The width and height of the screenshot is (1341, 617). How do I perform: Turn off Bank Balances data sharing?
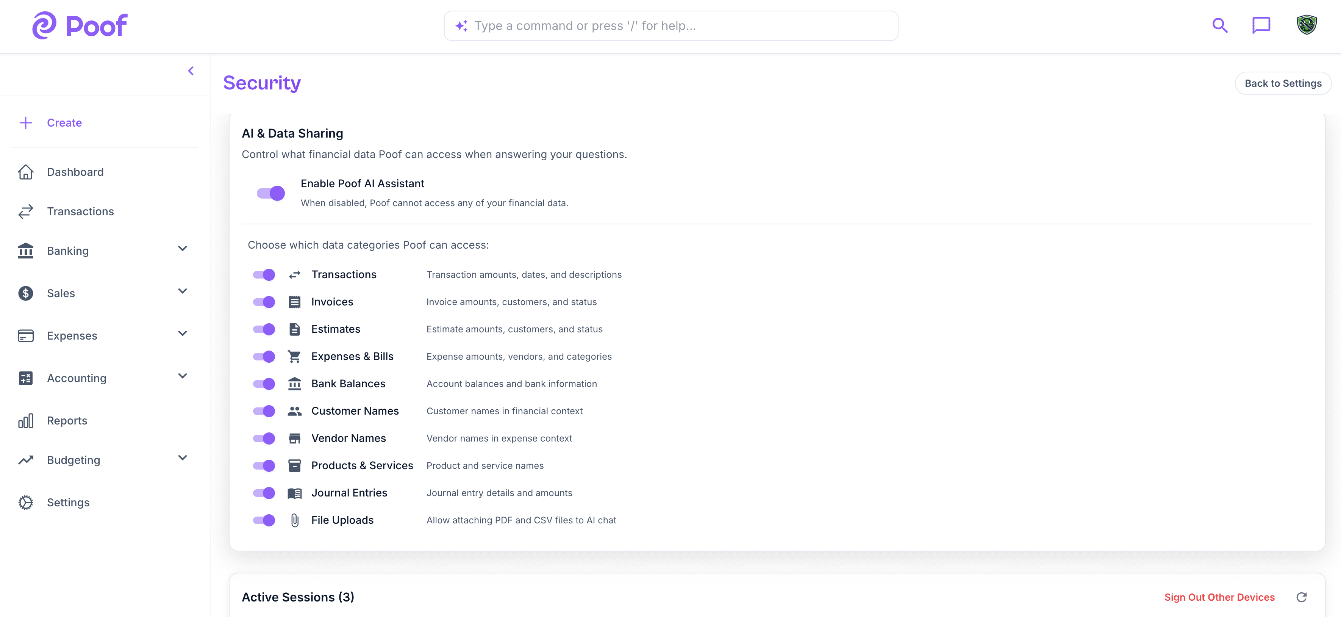click(264, 384)
